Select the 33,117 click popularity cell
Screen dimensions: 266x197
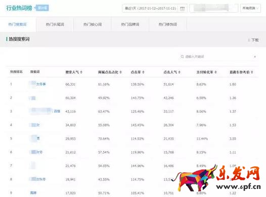pos(168,111)
